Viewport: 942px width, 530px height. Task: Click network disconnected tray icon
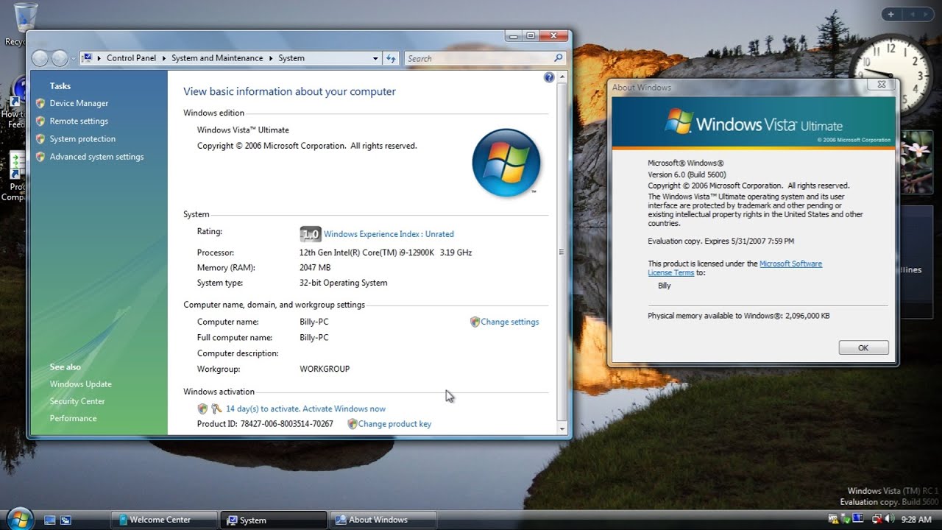pos(876,519)
